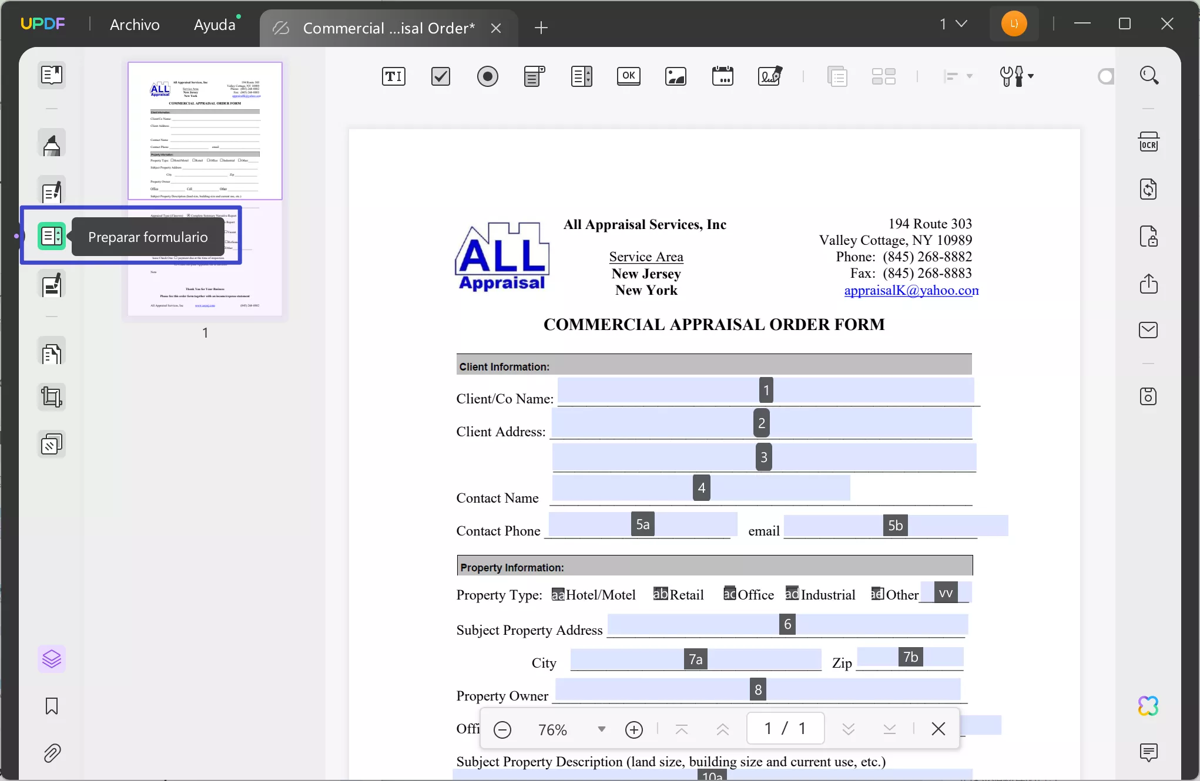This screenshot has height=781, width=1200.
Task: Add an OK button field tool
Action: [x=629, y=76]
